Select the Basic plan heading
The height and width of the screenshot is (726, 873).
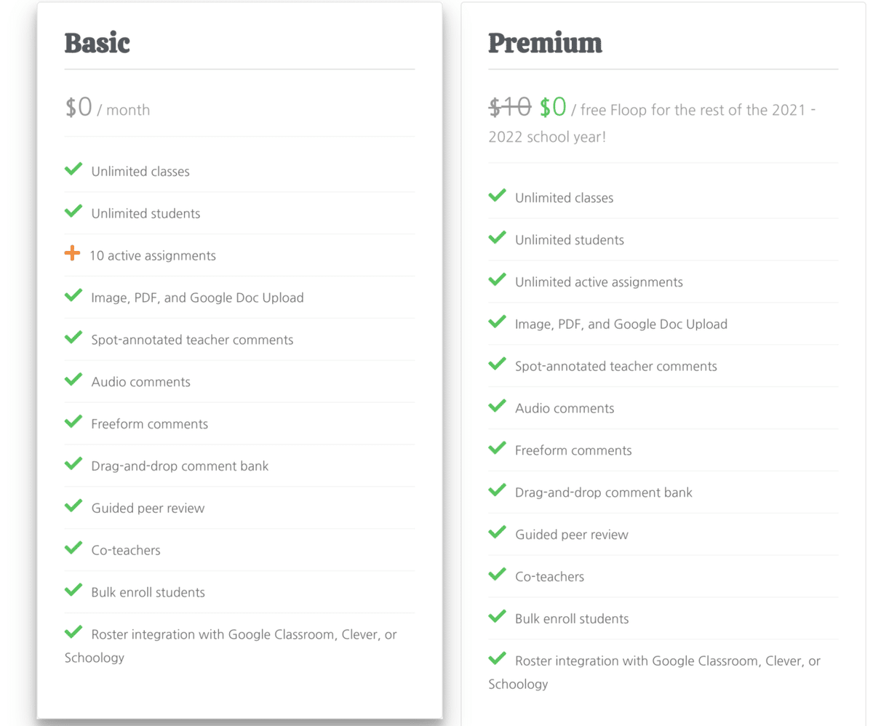97,43
